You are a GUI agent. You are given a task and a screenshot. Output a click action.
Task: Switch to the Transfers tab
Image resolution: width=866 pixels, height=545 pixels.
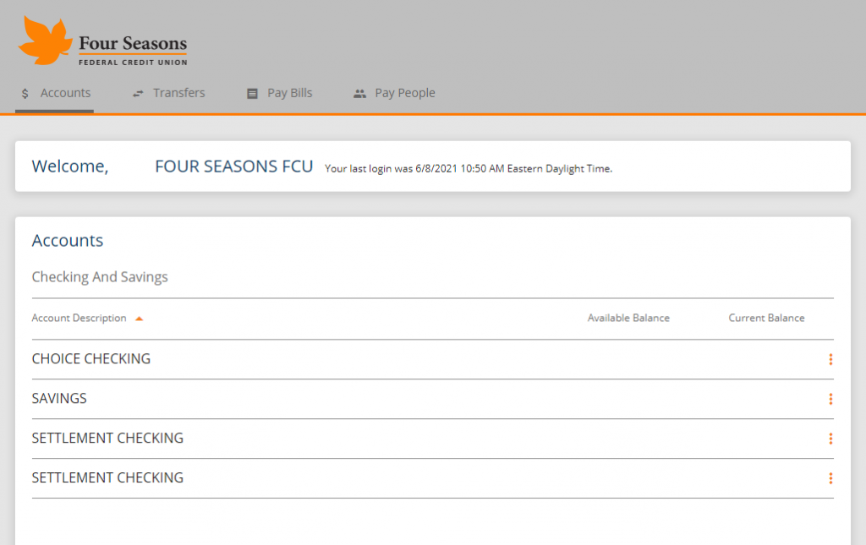pos(178,93)
